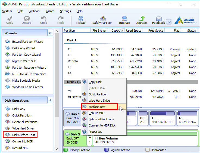The image size is (200, 153).
Task: Click the Discard toolbar icon
Action: [27, 20]
